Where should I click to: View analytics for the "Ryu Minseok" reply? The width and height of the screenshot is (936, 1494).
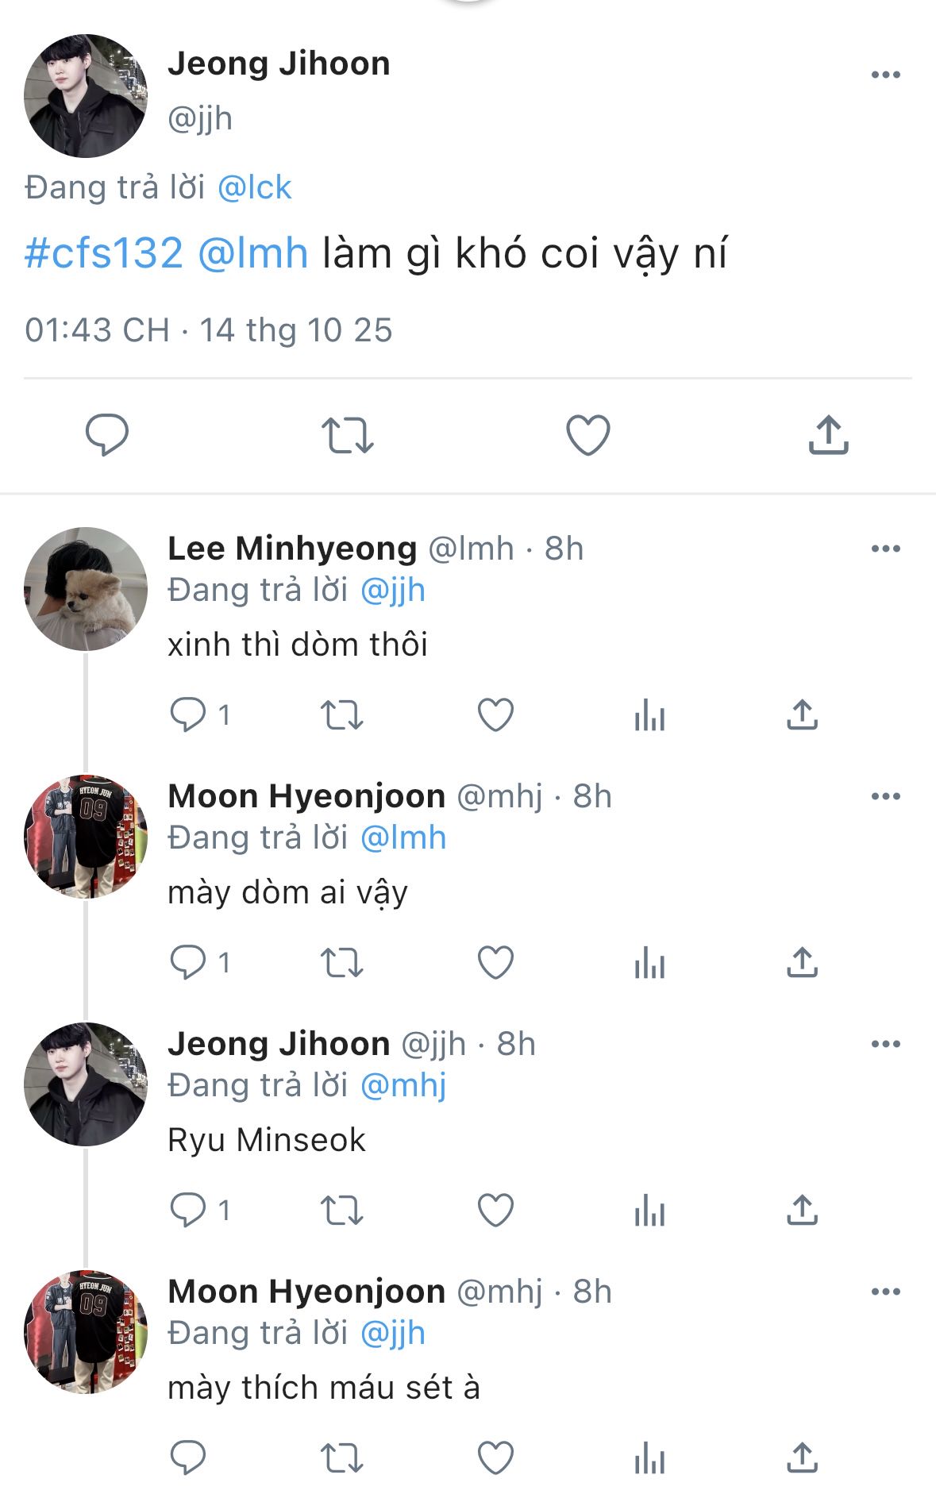point(649,1211)
